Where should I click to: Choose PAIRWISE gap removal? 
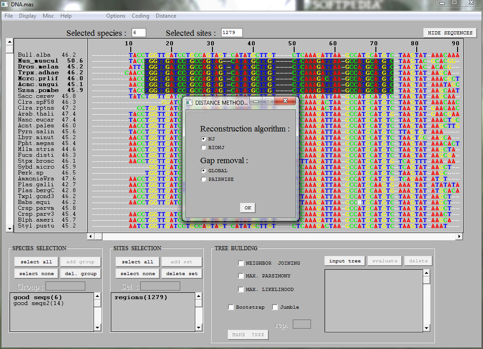coord(203,179)
